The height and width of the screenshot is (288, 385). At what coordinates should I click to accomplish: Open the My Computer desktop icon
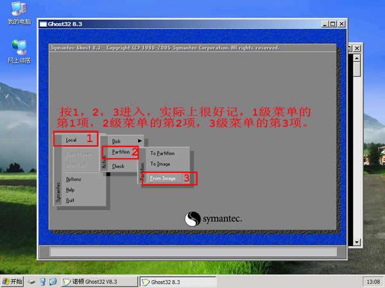point(19,13)
